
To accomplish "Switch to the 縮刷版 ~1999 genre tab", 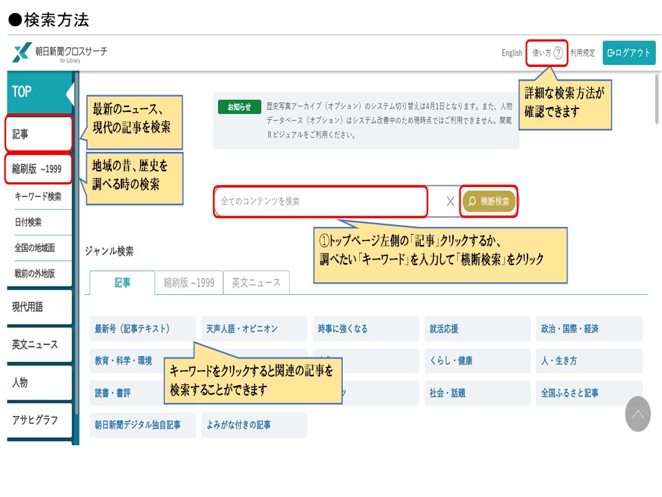I will tap(189, 282).
